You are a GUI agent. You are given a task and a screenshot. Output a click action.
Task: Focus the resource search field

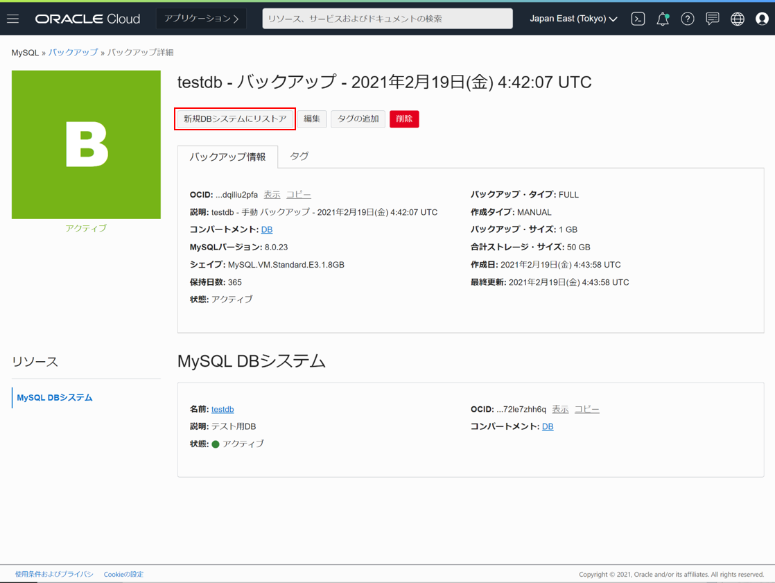(x=387, y=19)
